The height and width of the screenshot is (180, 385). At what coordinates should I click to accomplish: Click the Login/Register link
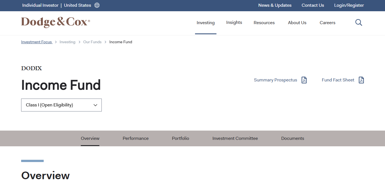pyautogui.click(x=349, y=5)
